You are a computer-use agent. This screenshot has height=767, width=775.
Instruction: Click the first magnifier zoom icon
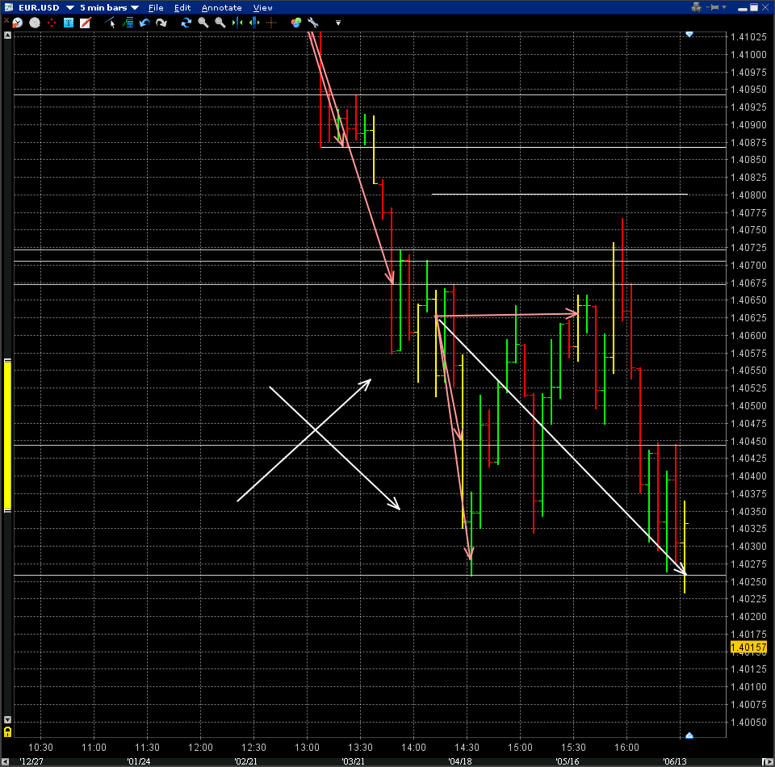click(x=203, y=23)
